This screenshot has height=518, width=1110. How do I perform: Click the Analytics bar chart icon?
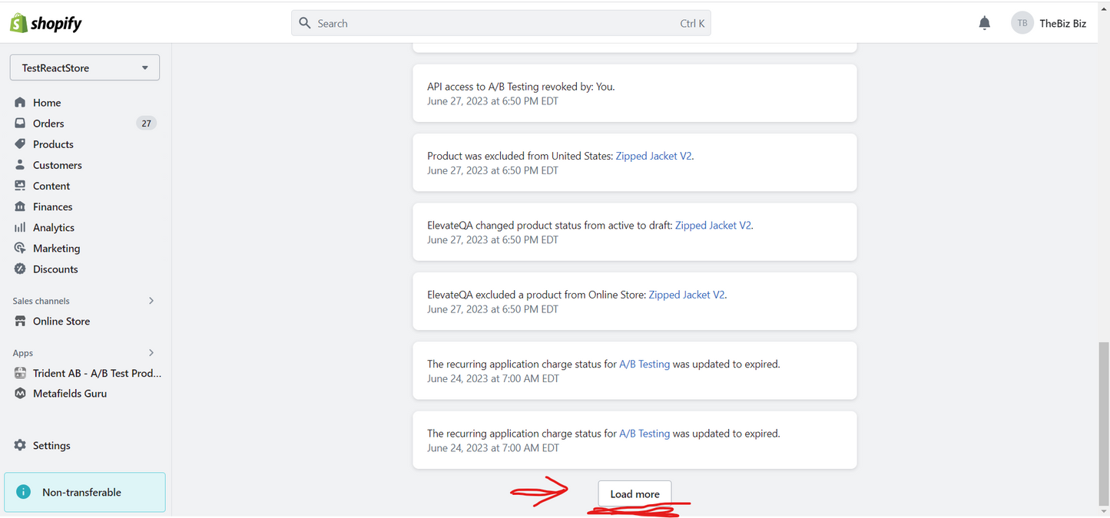click(20, 228)
